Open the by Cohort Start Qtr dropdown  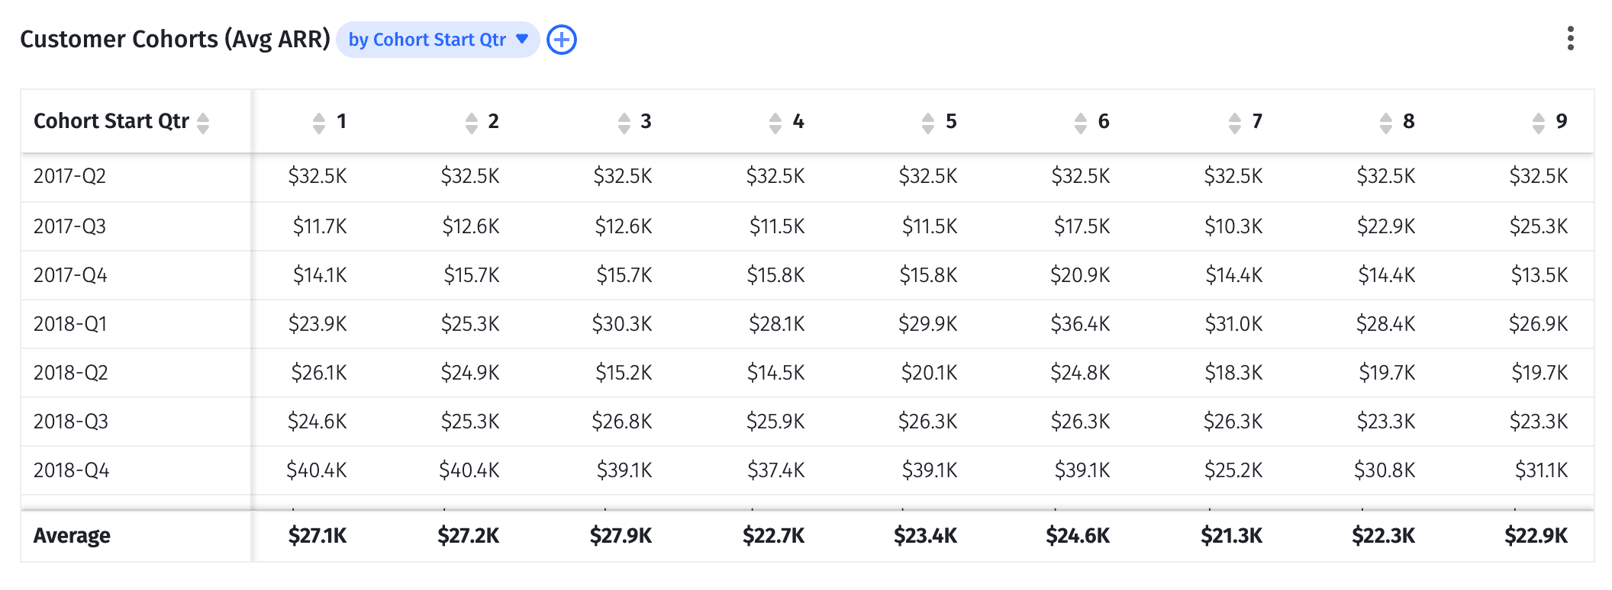[437, 40]
